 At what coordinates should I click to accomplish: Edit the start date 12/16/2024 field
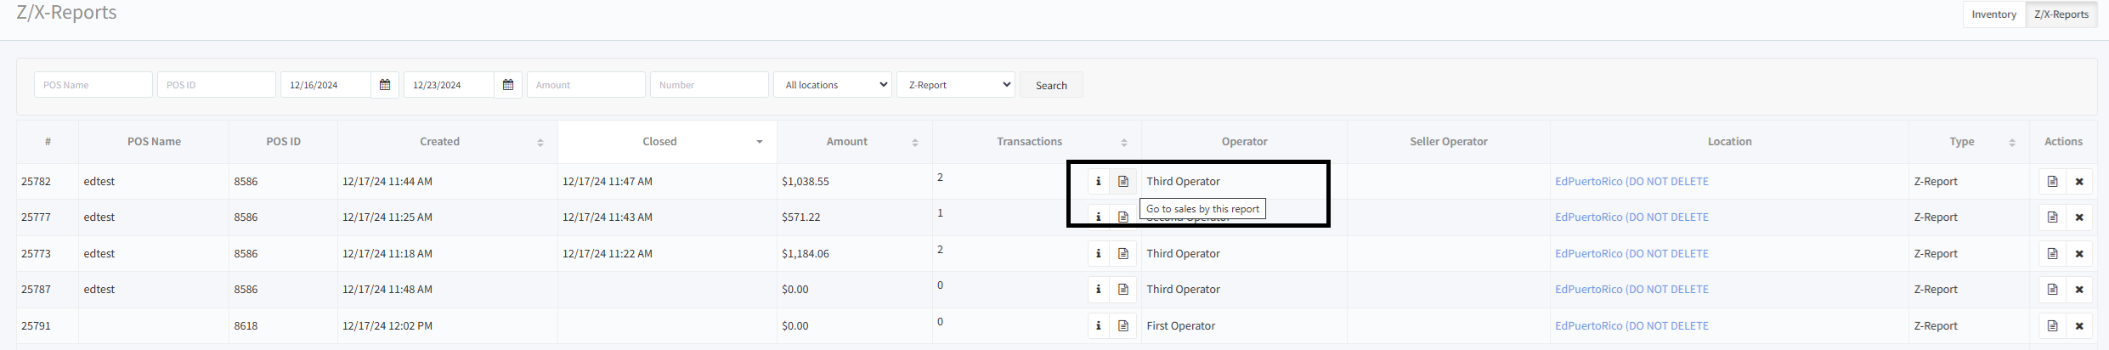(325, 85)
